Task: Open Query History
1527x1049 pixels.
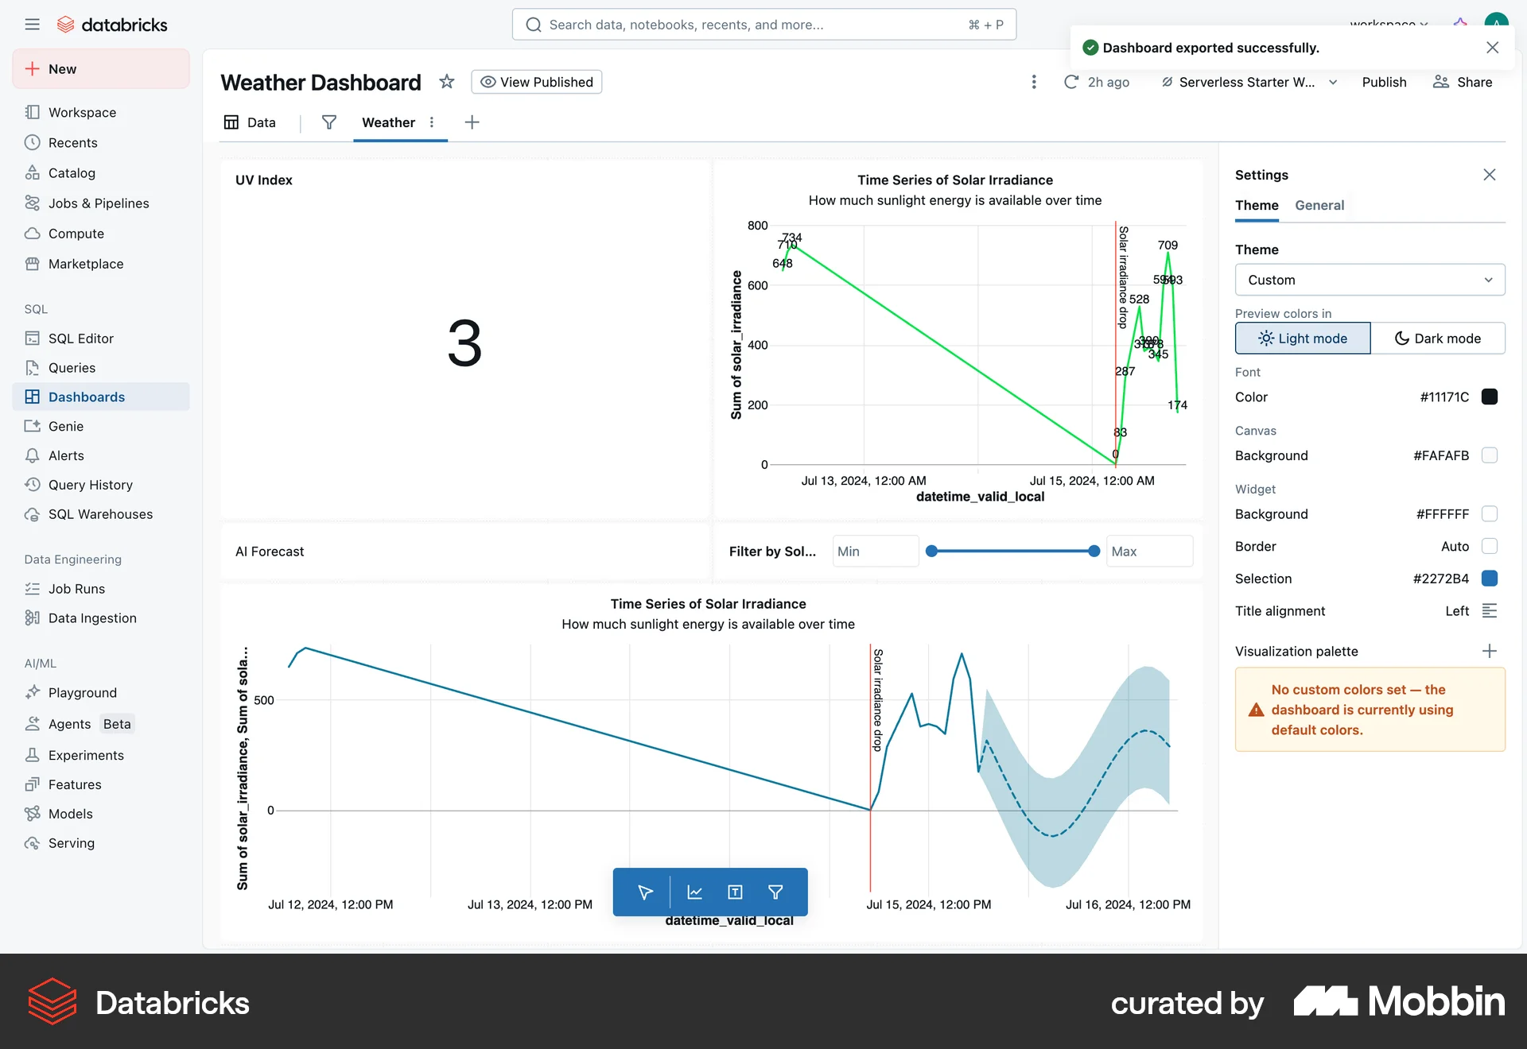Action: [90, 485]
